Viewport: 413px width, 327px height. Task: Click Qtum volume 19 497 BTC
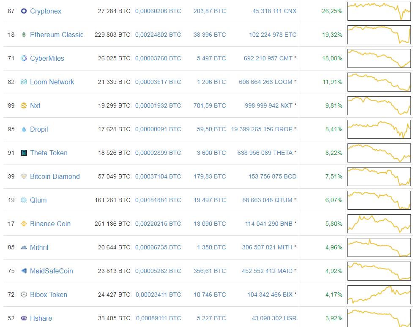(x=210, y=200)
